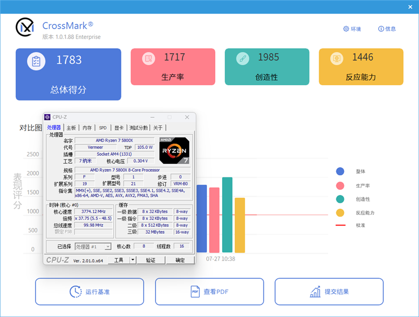Viewport: 419px width, 317px height.
Task: Click the pink 生产率 legend swatch
Action: point(340,186)
